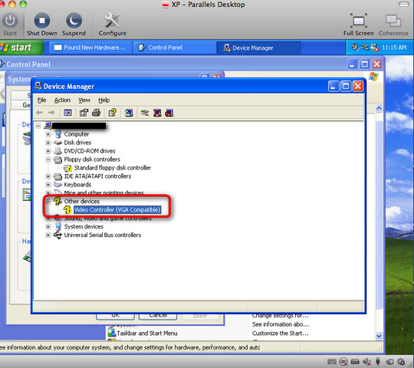Click the hard disk status icon
This screenshot has height=368, width=414.
[355, 362]
